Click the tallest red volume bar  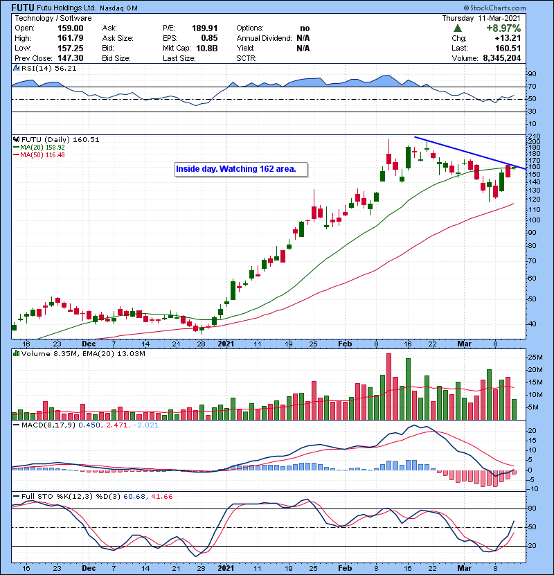pos(388,387)
